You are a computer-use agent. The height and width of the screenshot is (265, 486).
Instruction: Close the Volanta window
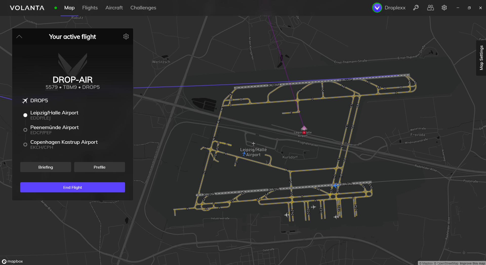point(480,8)
